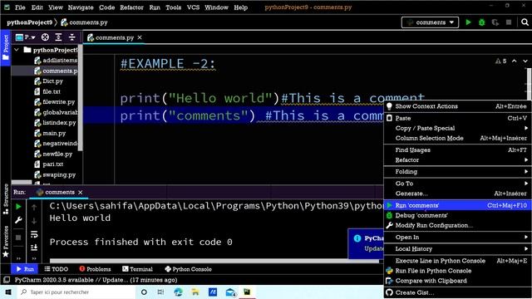This screenshot has width=532, height=299.
Task: Open the Structure side tab
Action: (6, 199)
